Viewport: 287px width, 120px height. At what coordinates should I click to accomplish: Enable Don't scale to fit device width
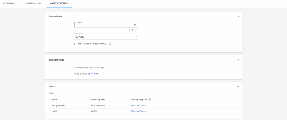76,44
